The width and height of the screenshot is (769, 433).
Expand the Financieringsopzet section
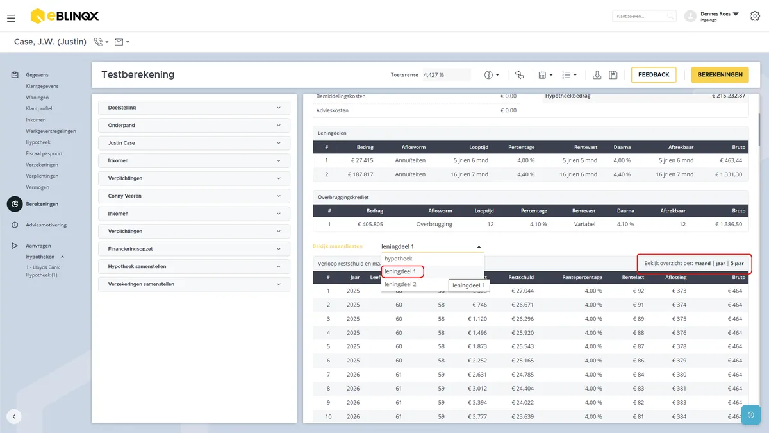194,249
